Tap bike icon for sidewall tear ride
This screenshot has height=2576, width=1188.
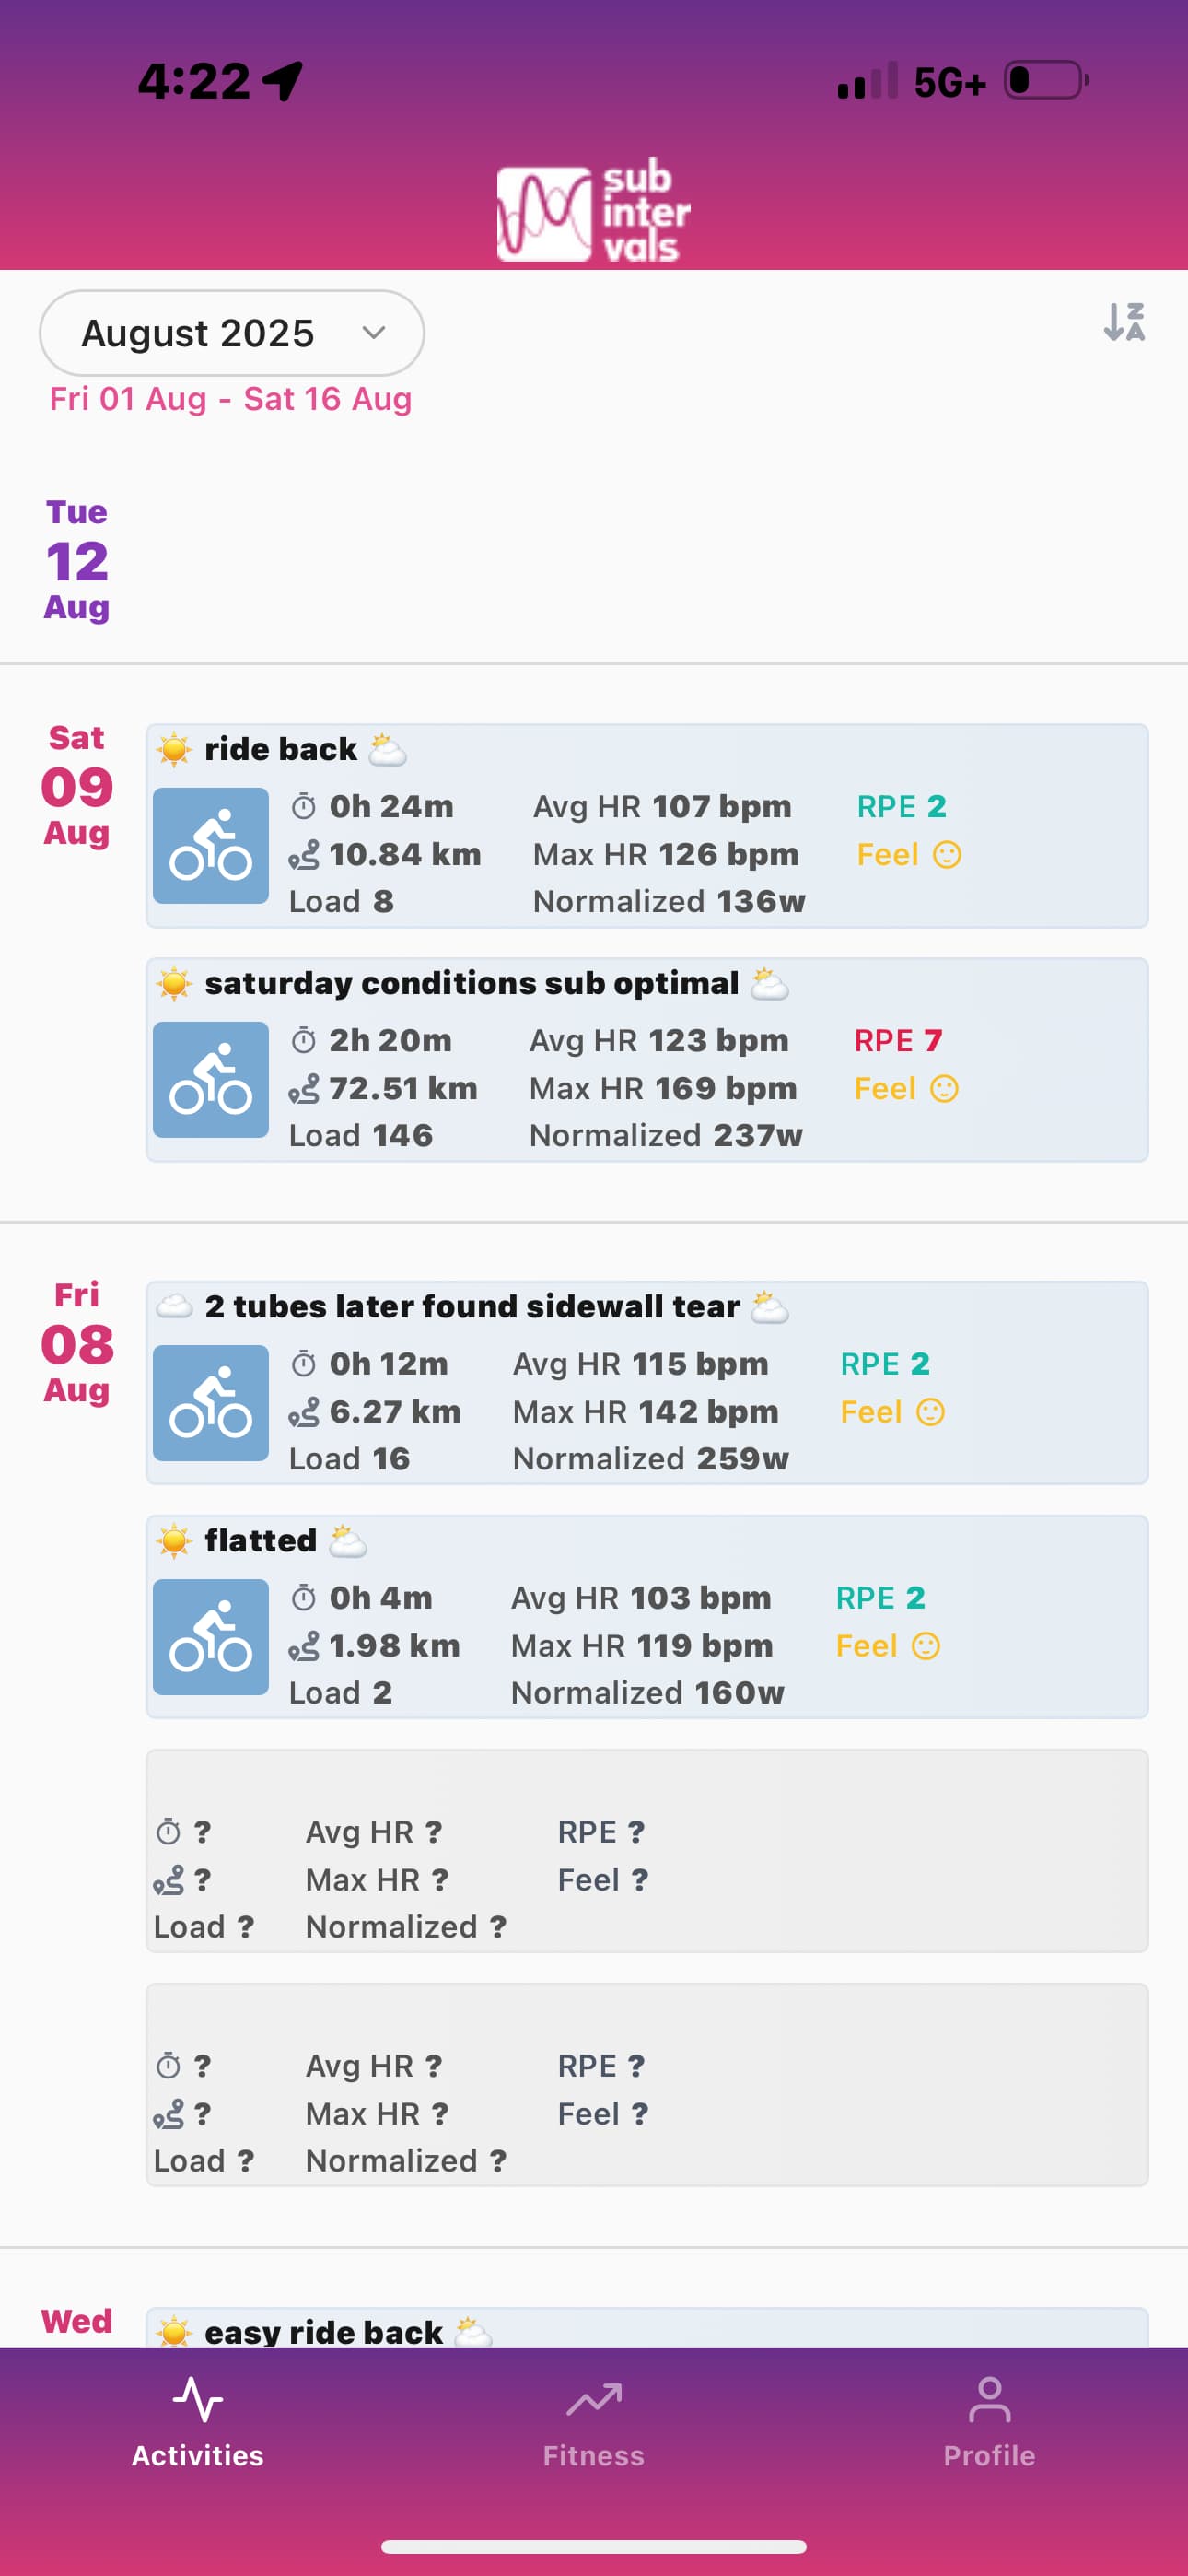pyautogui.click(x=210, y=1403)
